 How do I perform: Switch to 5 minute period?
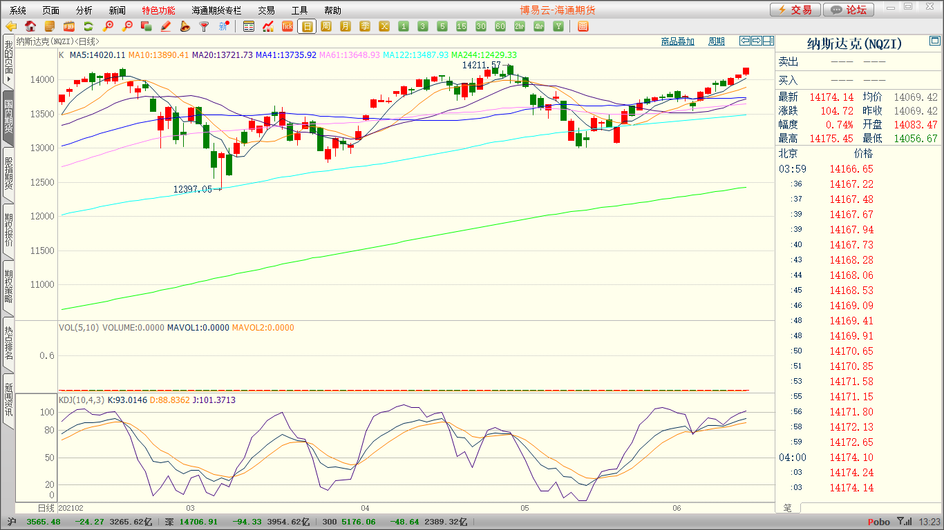pyautogui.click(x=442, y=27)
